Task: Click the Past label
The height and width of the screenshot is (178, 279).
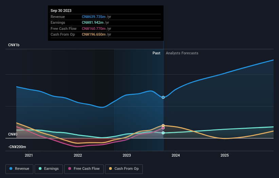Action: coord(156,53)
